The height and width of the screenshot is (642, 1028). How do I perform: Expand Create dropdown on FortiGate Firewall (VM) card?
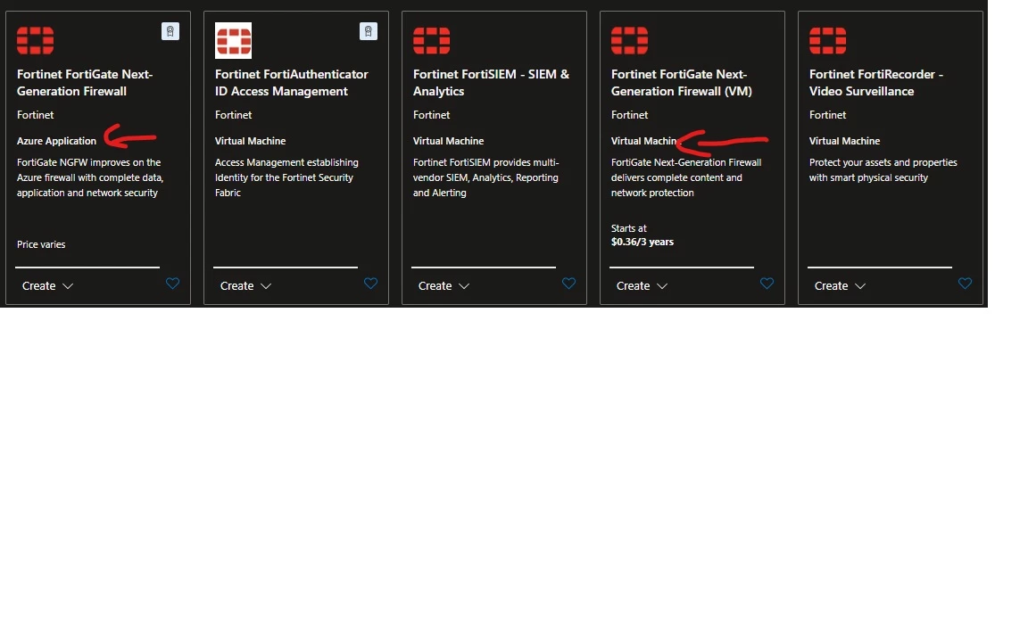point(642,286)
